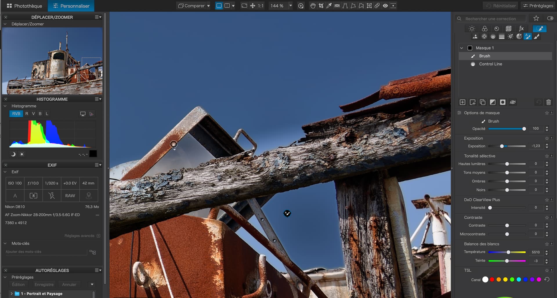Enable the red eye correction tool
557x298 pixels.
385,6
